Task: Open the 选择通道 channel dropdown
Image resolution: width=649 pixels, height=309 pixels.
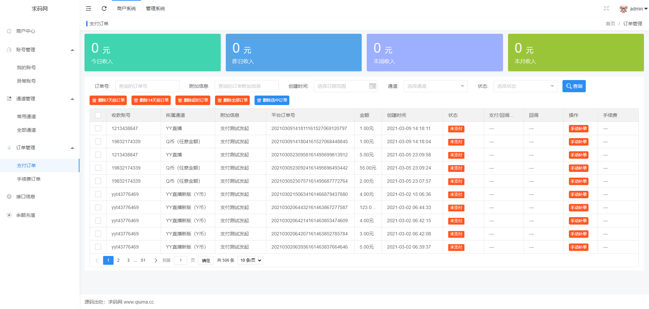Action: coord(435,86)
